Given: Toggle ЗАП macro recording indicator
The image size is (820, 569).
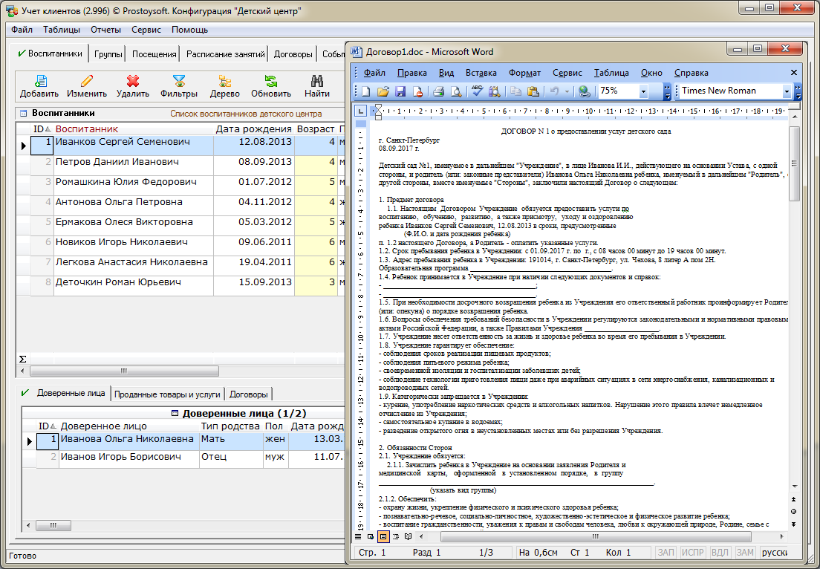Looking at the screenshot, I should (x=666, y=553).
